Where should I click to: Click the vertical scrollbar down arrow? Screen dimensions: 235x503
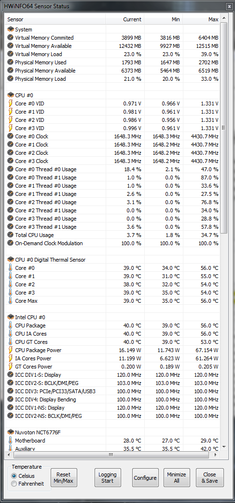pyautogui.click(x=223, y=447)
